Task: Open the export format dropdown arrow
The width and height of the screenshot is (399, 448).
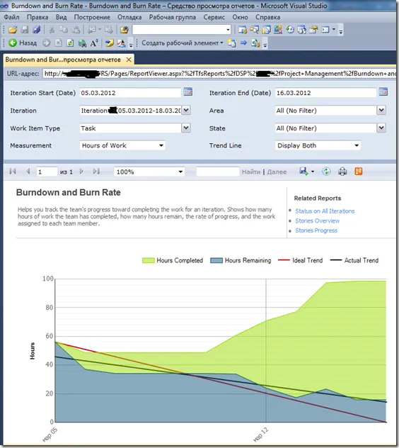Action: [x=313, y=172]
